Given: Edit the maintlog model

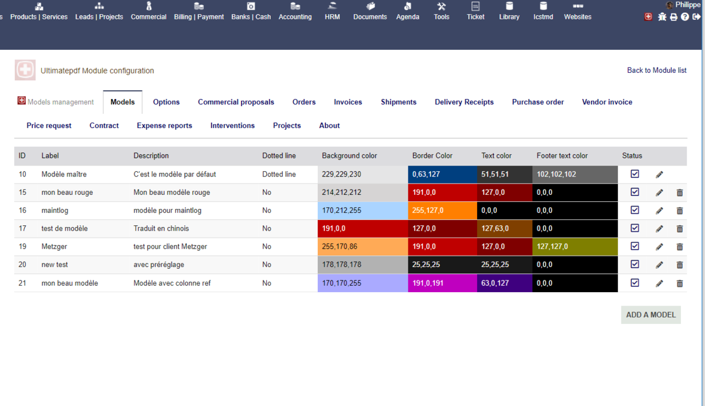Looking at the screenshot, I should click(660, 211).
